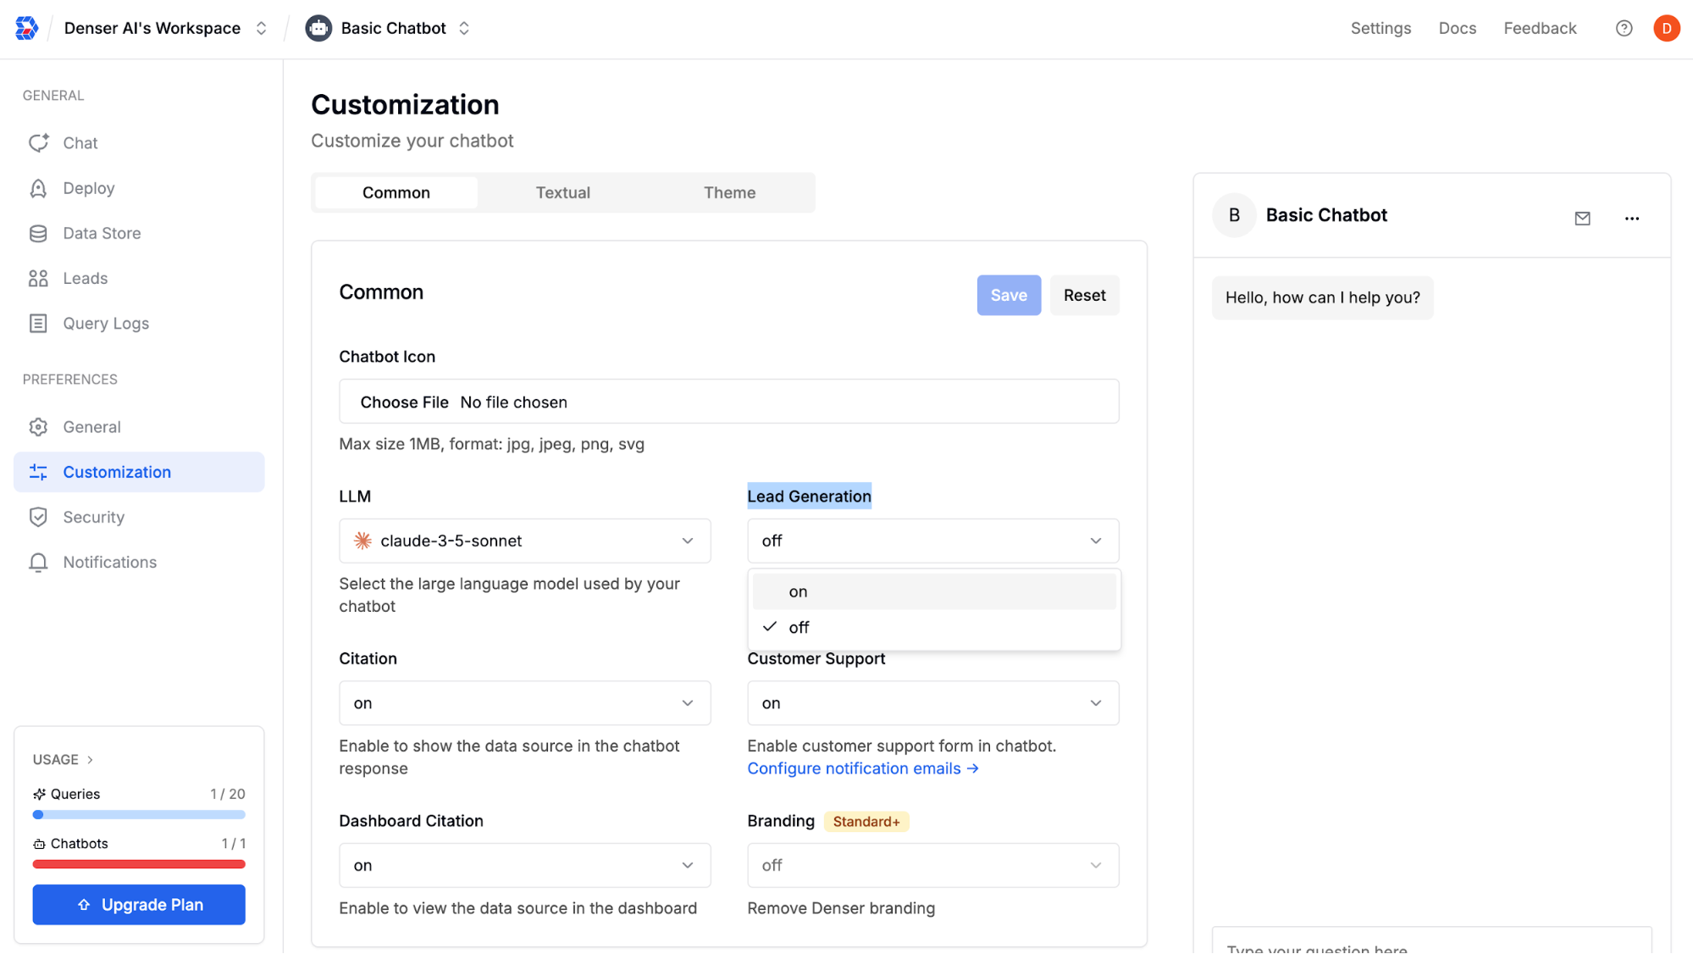Open the Data Store panel
Image resolution: width=1693 pixels, height=954 pixels.
point(102,232)
